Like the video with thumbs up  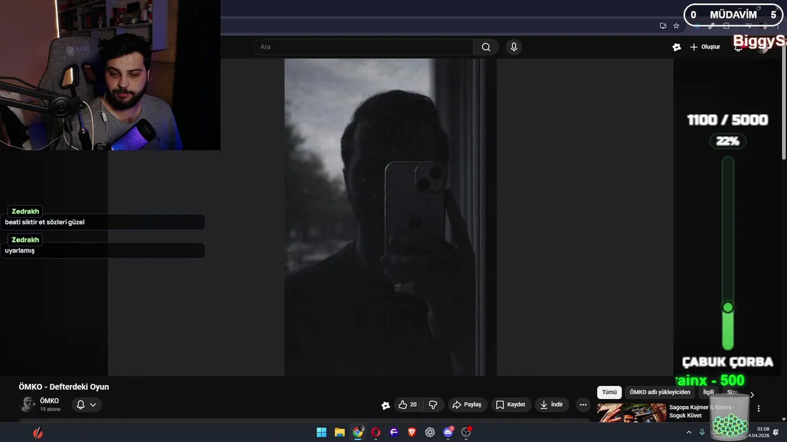(407, 405)
